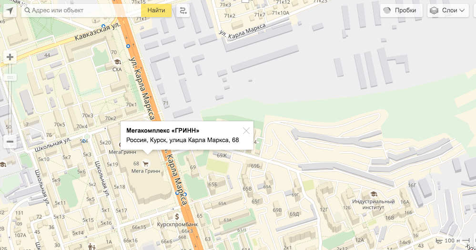Click building number 69Ж
476x250 pixels.
[x=222, y=155]
